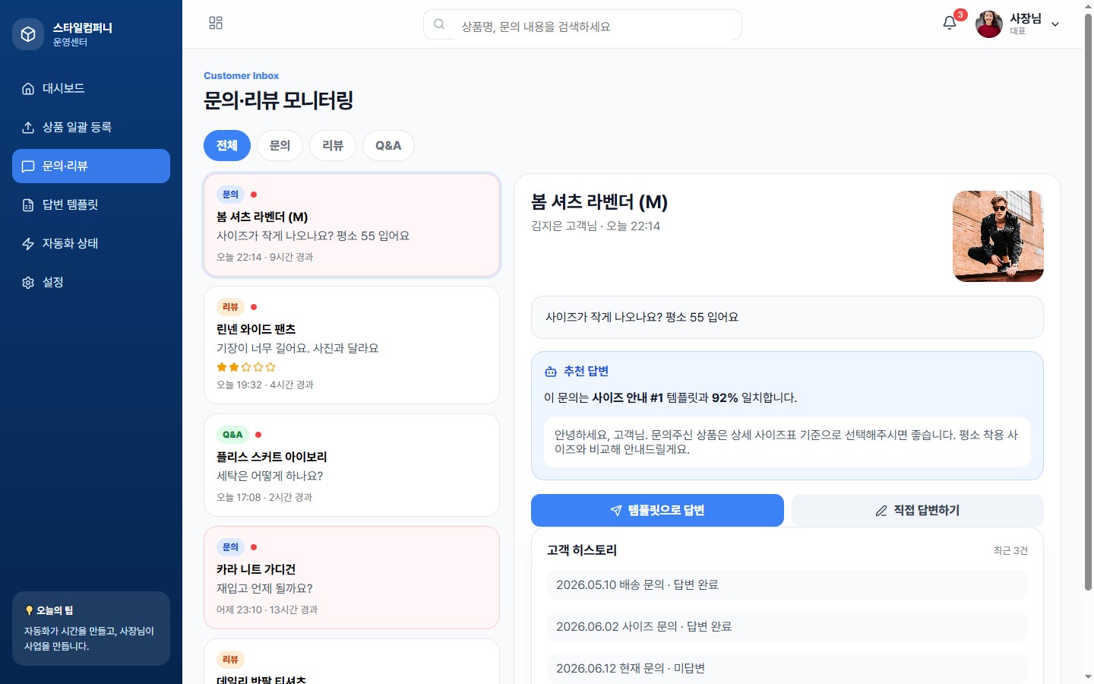The width and height of the screenshot is (1094, 684).
Task: Open the 플리스 스커트 아이보리 Q&A card
Action: (x=352, y=465)
